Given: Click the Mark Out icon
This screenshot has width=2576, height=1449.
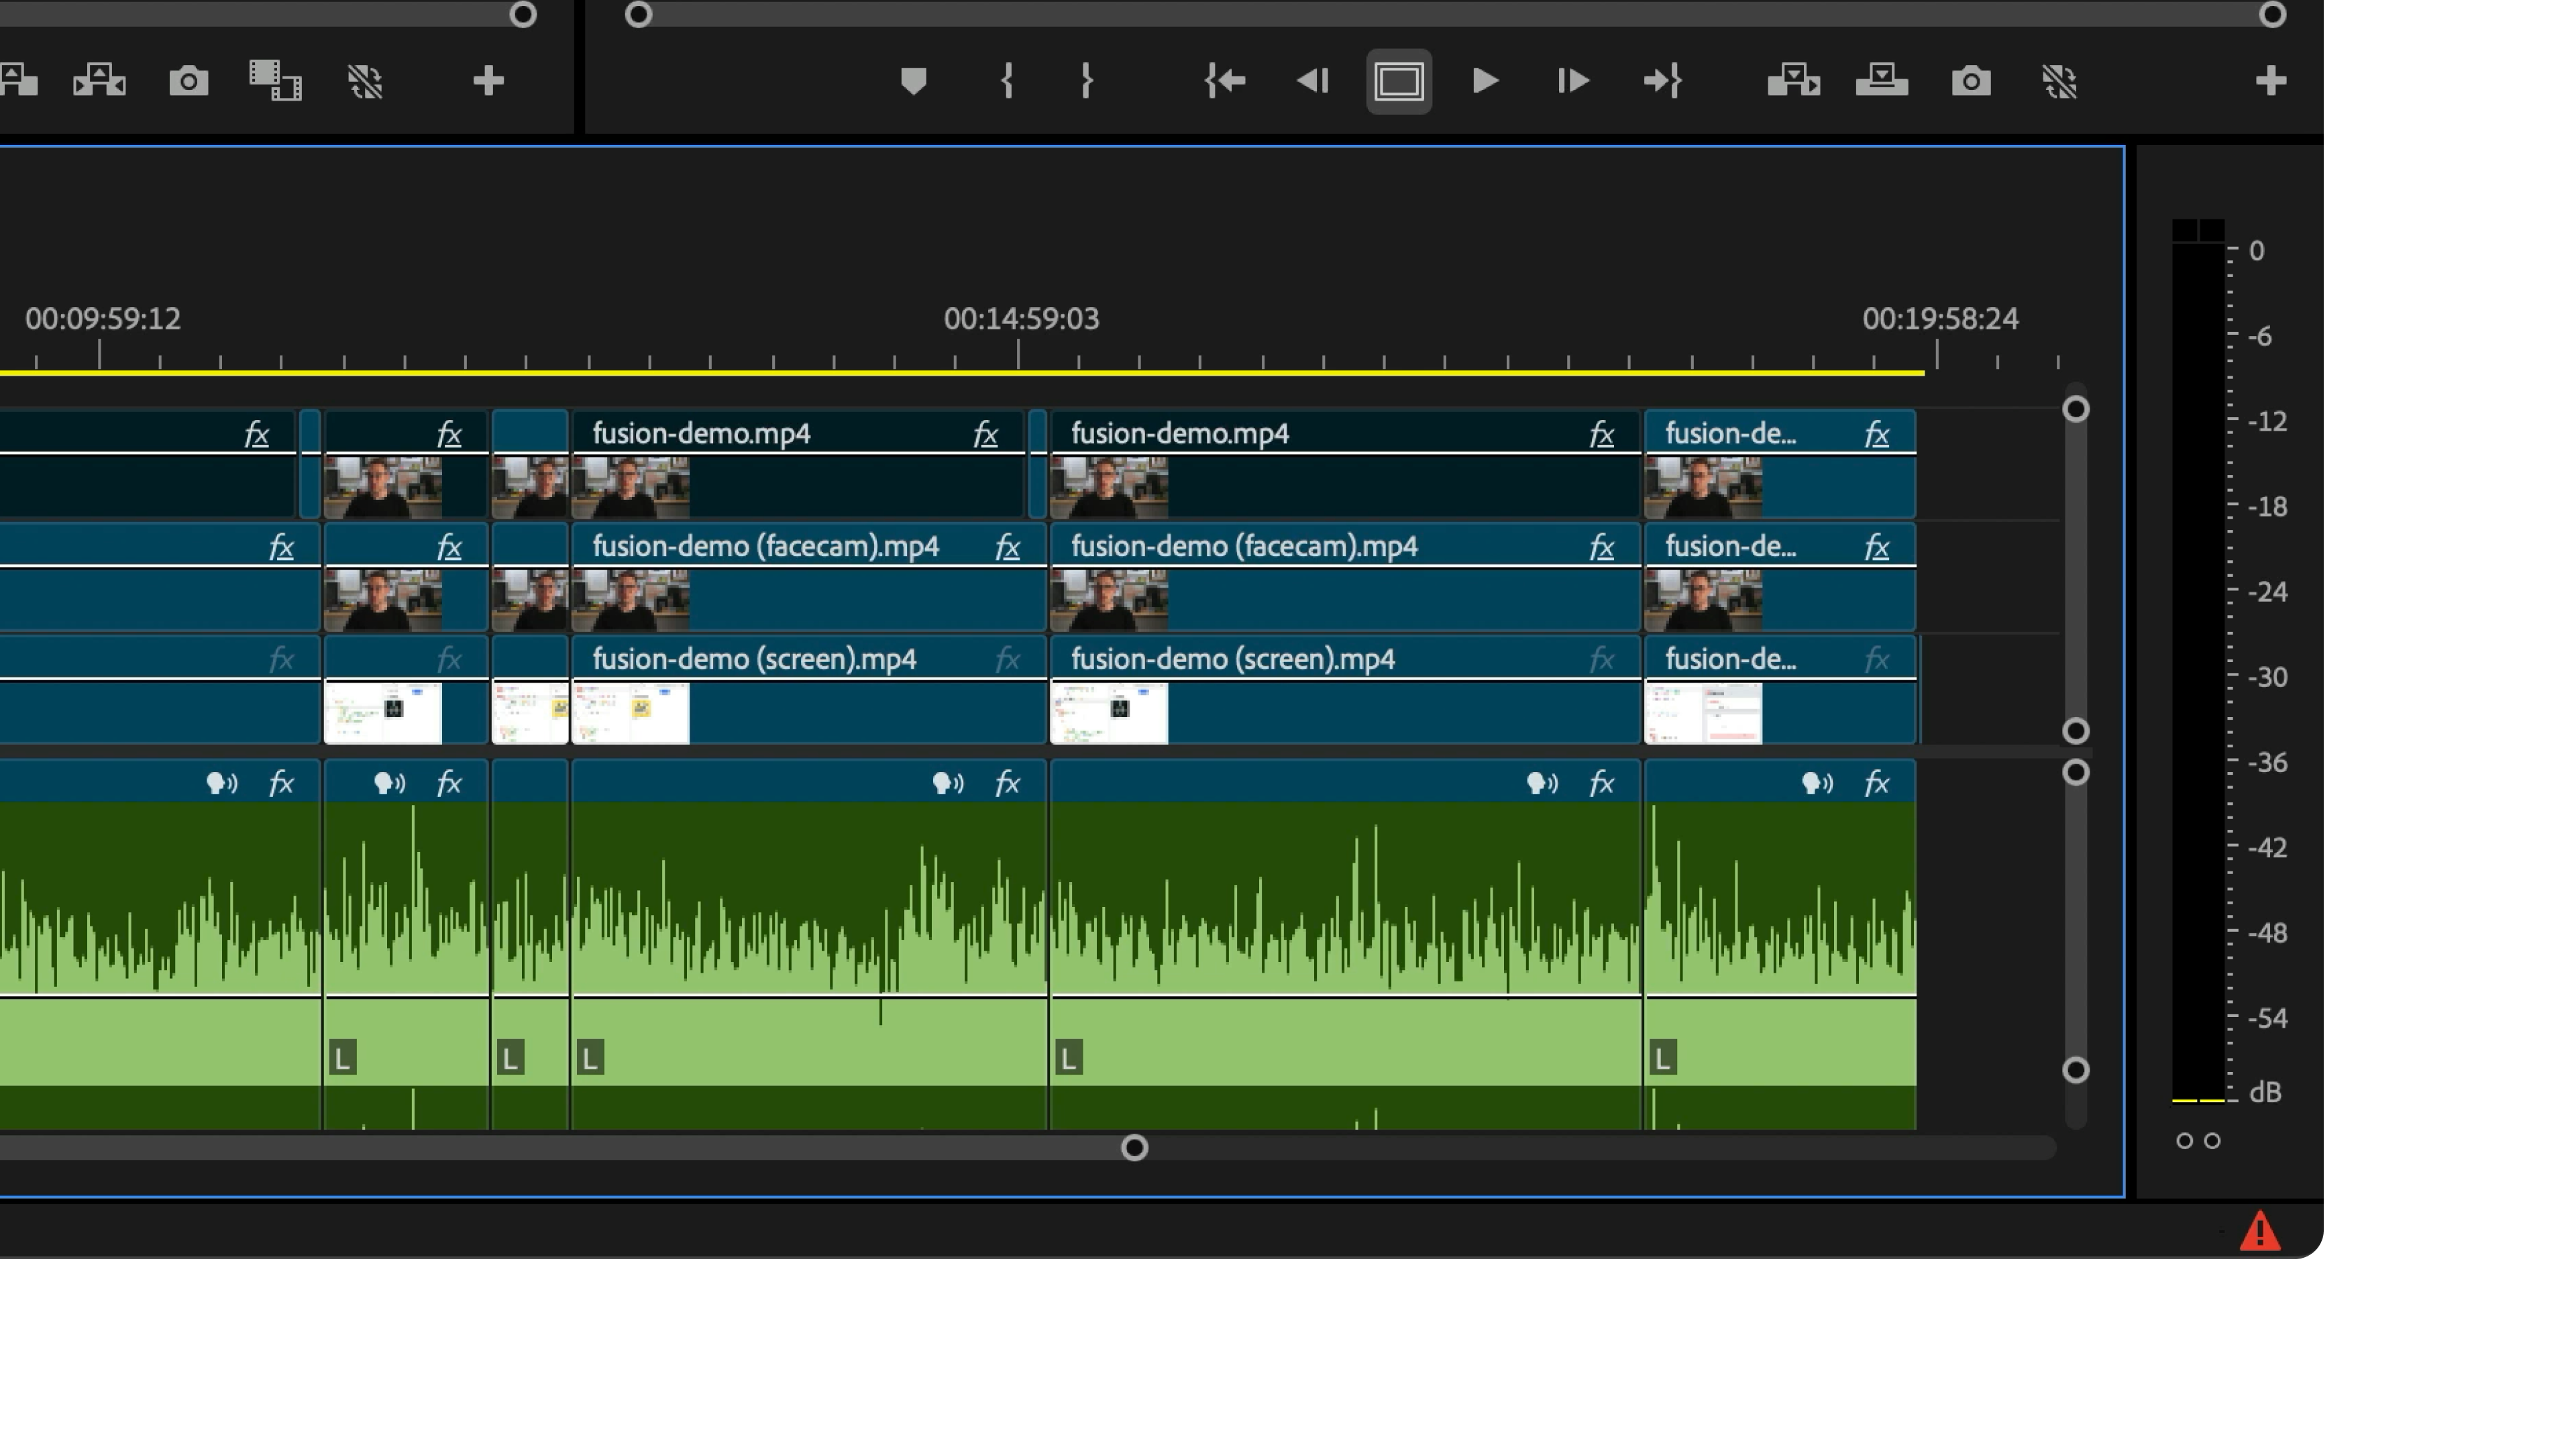Looking at the screenshot, I should click(x=1086, y=81).
